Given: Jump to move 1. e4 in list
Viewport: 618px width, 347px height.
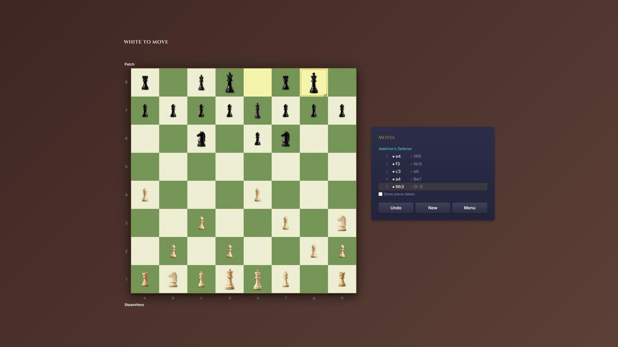Looking at the screenshot, I should pos(398,156).
